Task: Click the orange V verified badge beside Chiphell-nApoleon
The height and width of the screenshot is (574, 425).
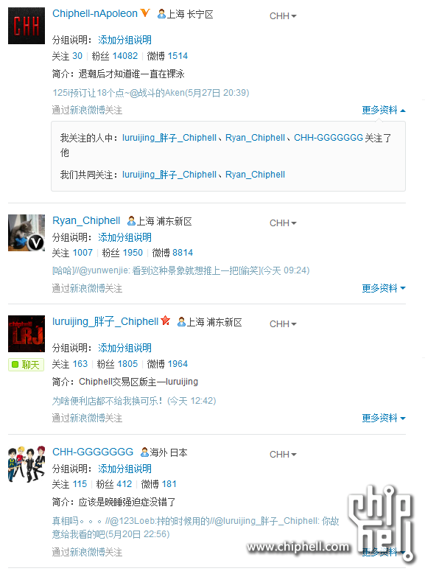Action: click(145, 13)
